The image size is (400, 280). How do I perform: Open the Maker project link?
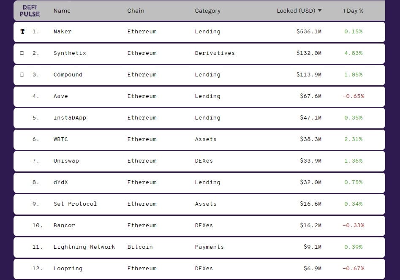pyautogui.click(x=63, y=31)
